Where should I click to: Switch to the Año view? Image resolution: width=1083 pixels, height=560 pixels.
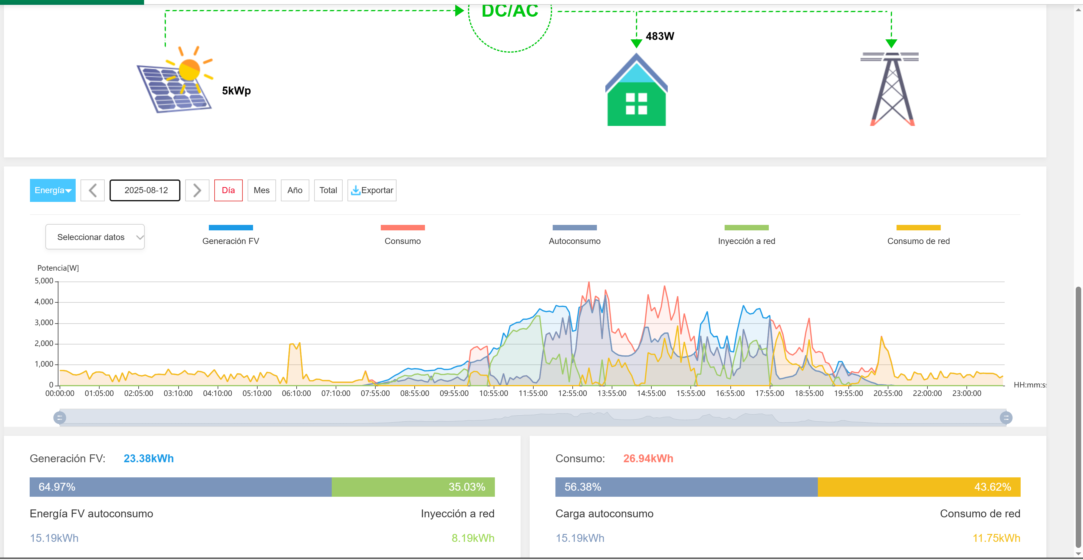(x=295, y=190)
